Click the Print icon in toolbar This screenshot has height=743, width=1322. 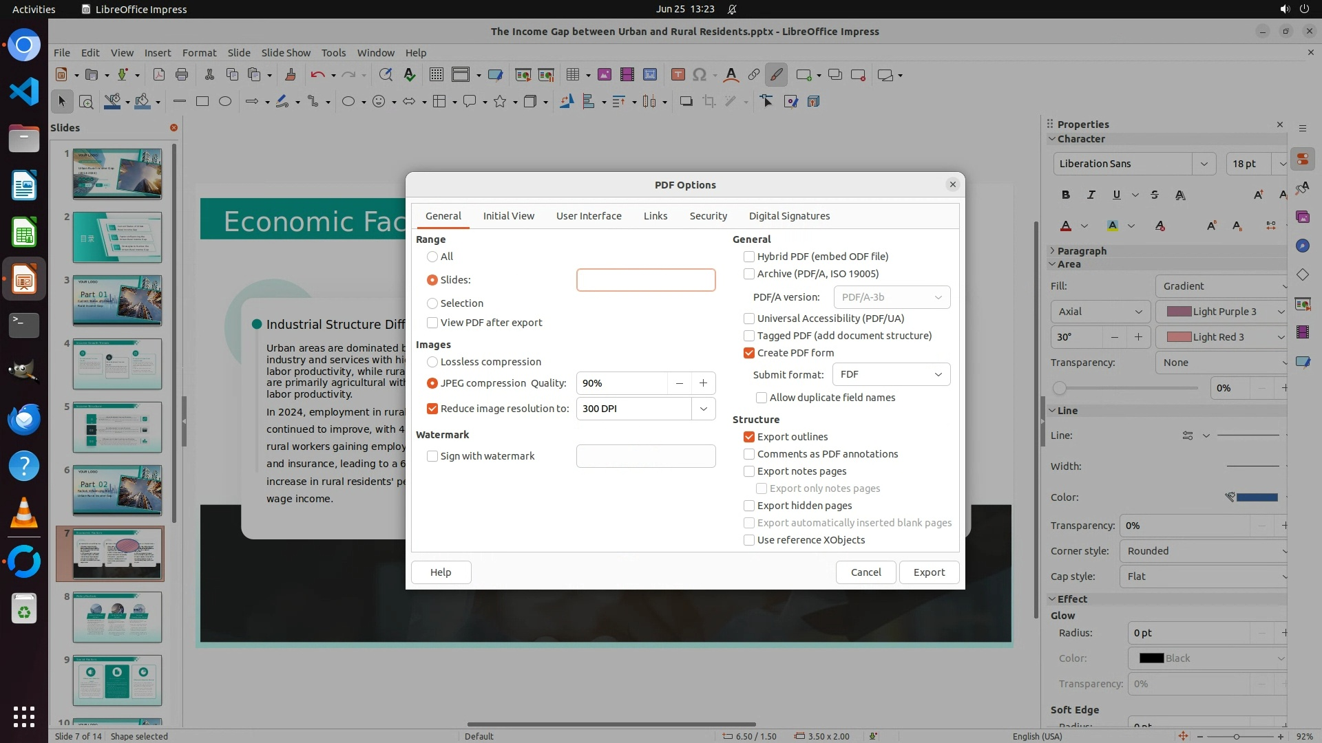(x=182, y=75)
